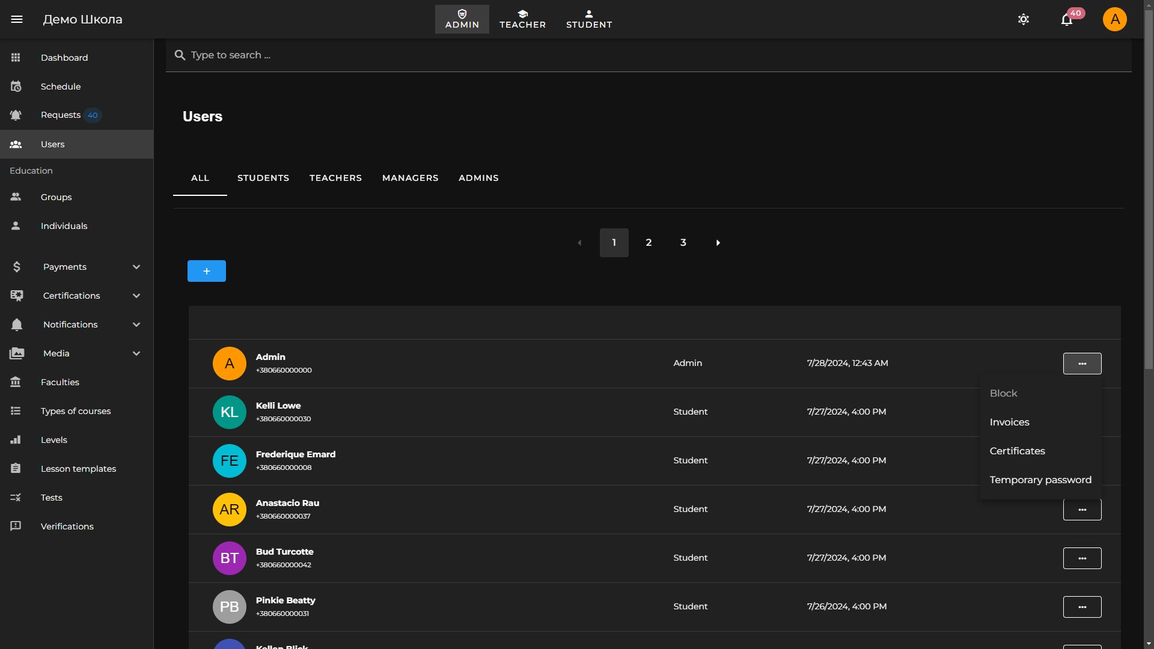Open the actions menu for Admin row
Viewport: 1154px width, 649px height.
point(1082,364)
